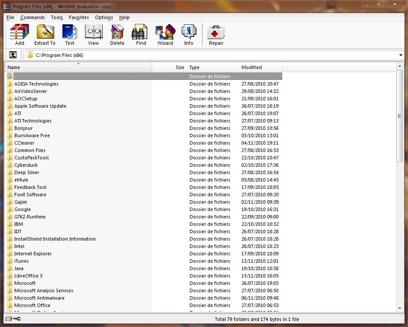
Task: Click the scrollbar up arrow
Action: pos(400,66)
